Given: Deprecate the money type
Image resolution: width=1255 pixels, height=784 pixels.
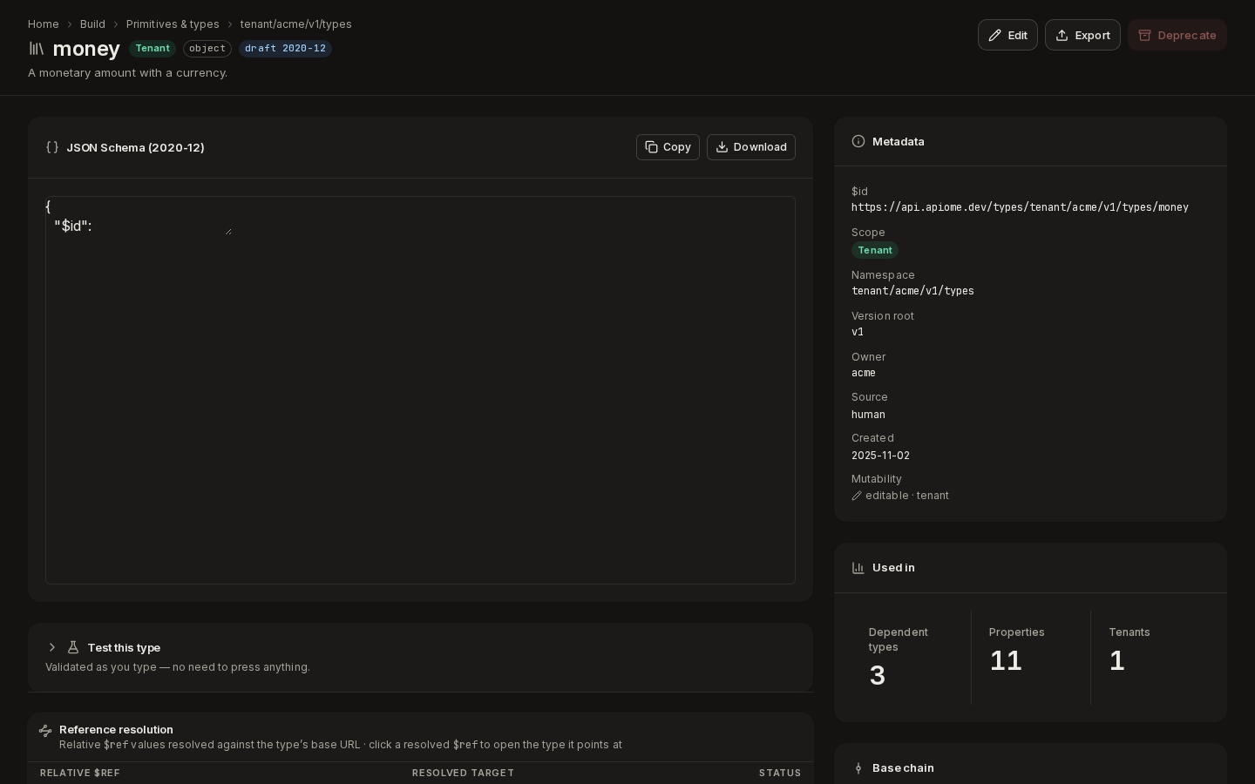Looking at the screenshot, I should [1177, 35].
